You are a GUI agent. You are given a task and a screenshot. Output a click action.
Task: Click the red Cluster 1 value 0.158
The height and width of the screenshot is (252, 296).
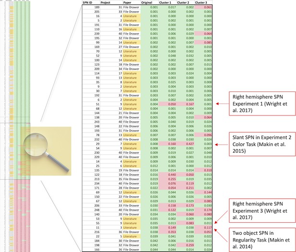tap(167, 206)
